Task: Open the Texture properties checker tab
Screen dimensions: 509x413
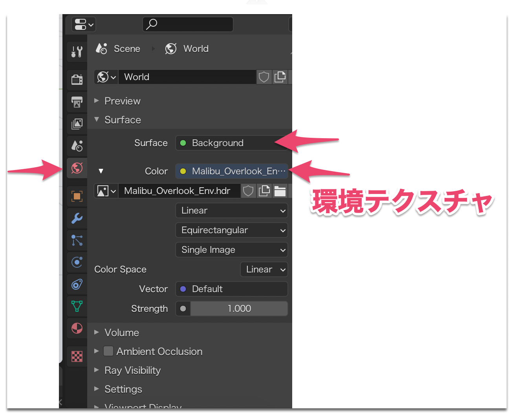Action: pos(77,356)
